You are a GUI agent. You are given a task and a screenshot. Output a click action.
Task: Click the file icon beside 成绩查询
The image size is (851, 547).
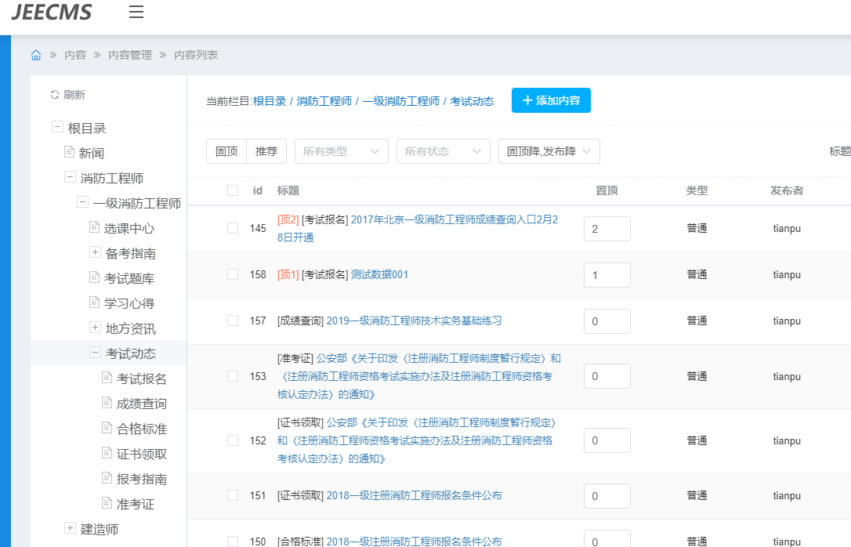107,404
